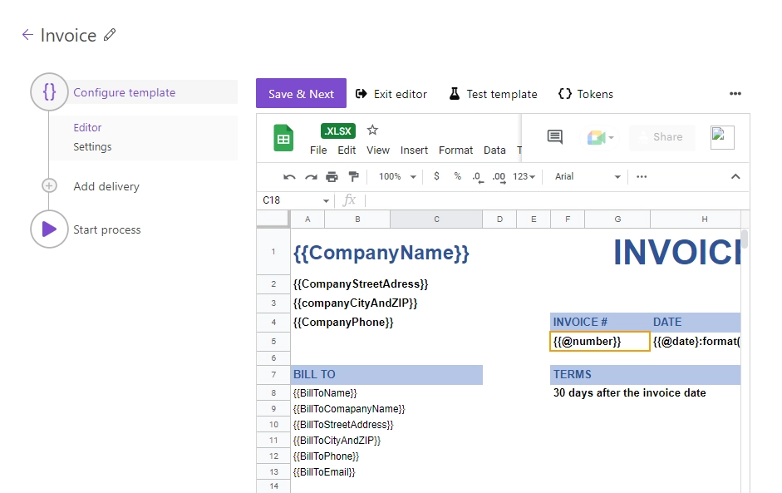Click the select-all corner cell
Viewport: 782px width, 493px height.
click(x=273, y=219)
